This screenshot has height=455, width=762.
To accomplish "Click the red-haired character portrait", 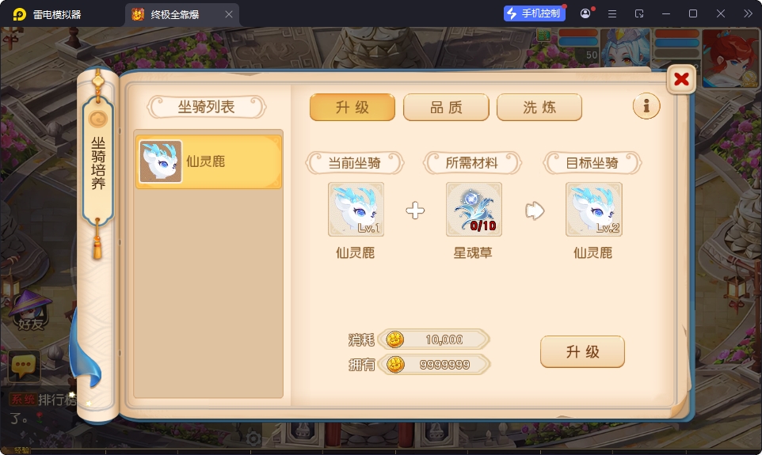I will [x=730, y=59].
